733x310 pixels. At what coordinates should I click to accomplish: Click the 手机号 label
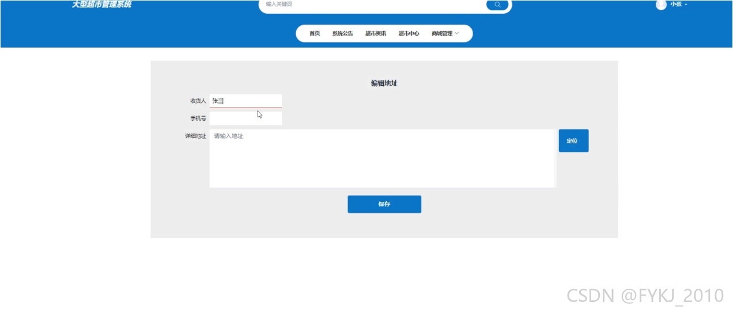[x=198, y=118]
